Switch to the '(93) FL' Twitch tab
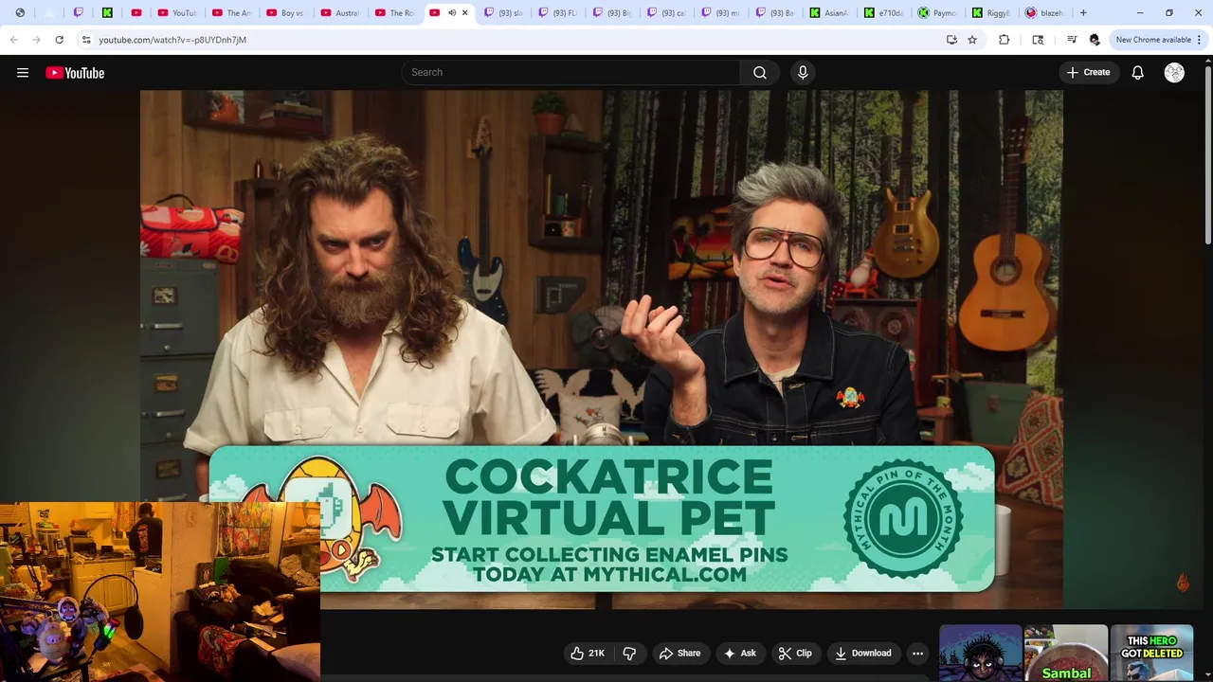The width and height of the screenshot is (1213, 682). tap(559, 13)
